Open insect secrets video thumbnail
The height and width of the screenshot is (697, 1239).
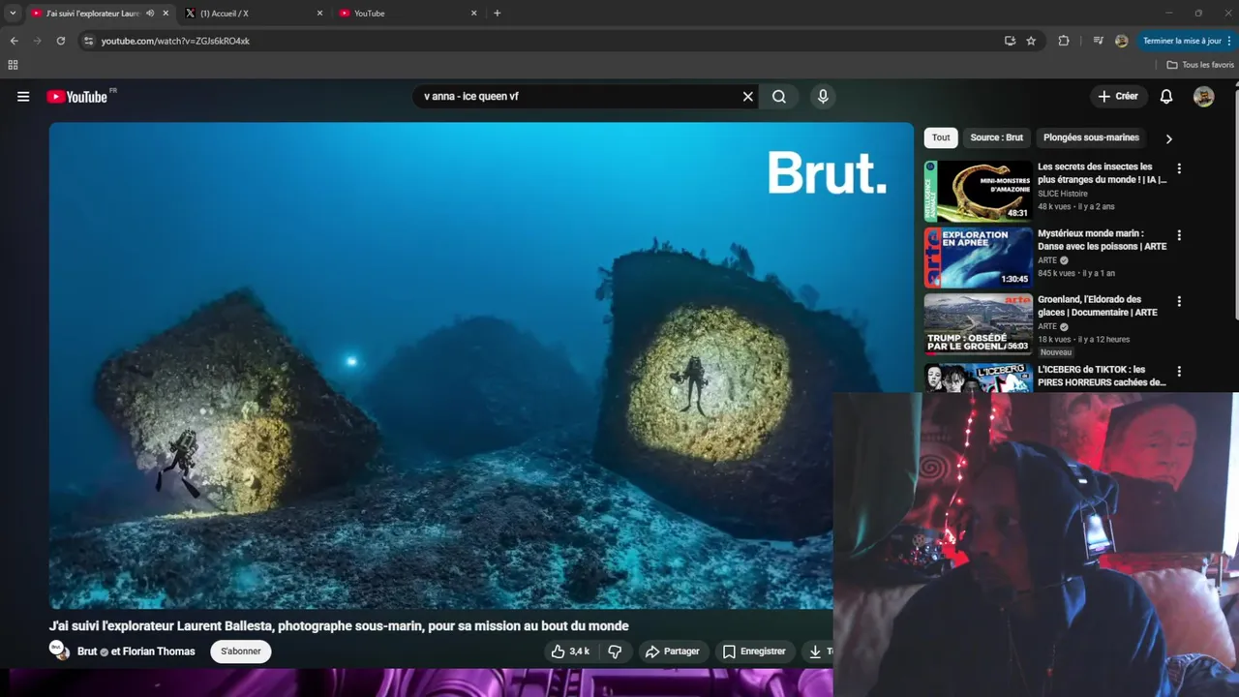coord(978,192)
